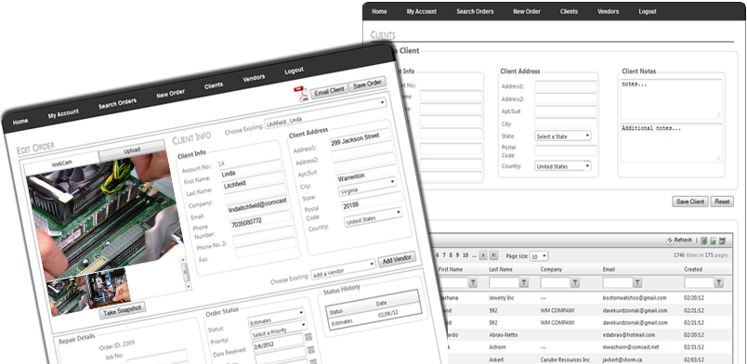Open filter options for Company column
The height and width of the screenshot is (364, 747).
coord(575,283)
